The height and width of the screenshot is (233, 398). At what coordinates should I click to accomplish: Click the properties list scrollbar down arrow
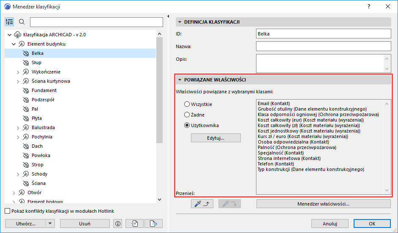(x=387, y=190)
